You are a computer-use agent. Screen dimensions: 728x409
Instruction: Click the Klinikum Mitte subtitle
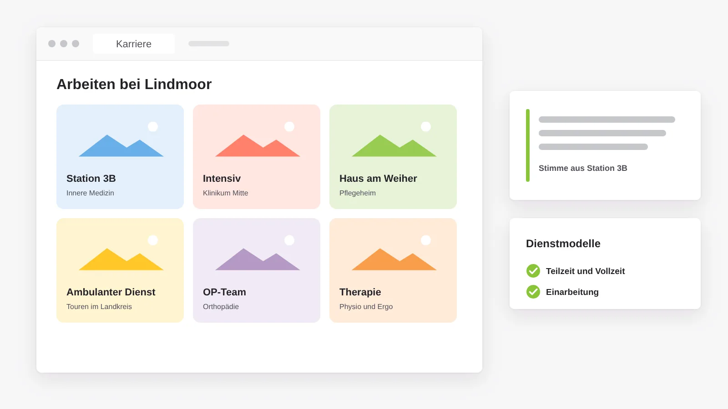pos(226,193)
